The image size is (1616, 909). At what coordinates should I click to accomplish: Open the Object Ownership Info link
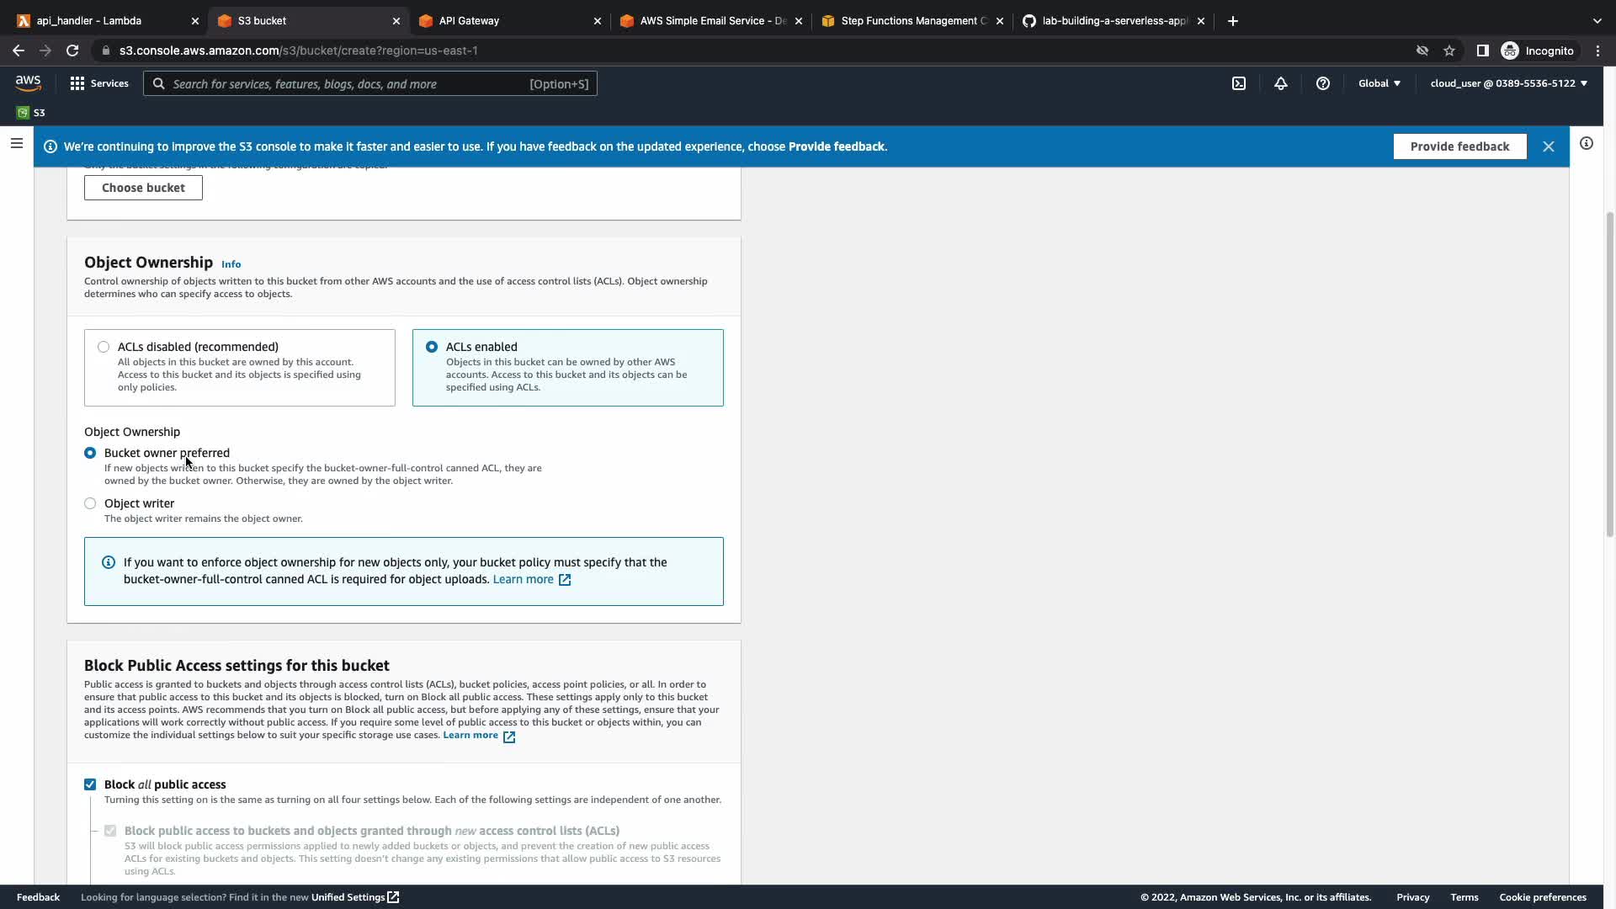(x=231, y=264)
